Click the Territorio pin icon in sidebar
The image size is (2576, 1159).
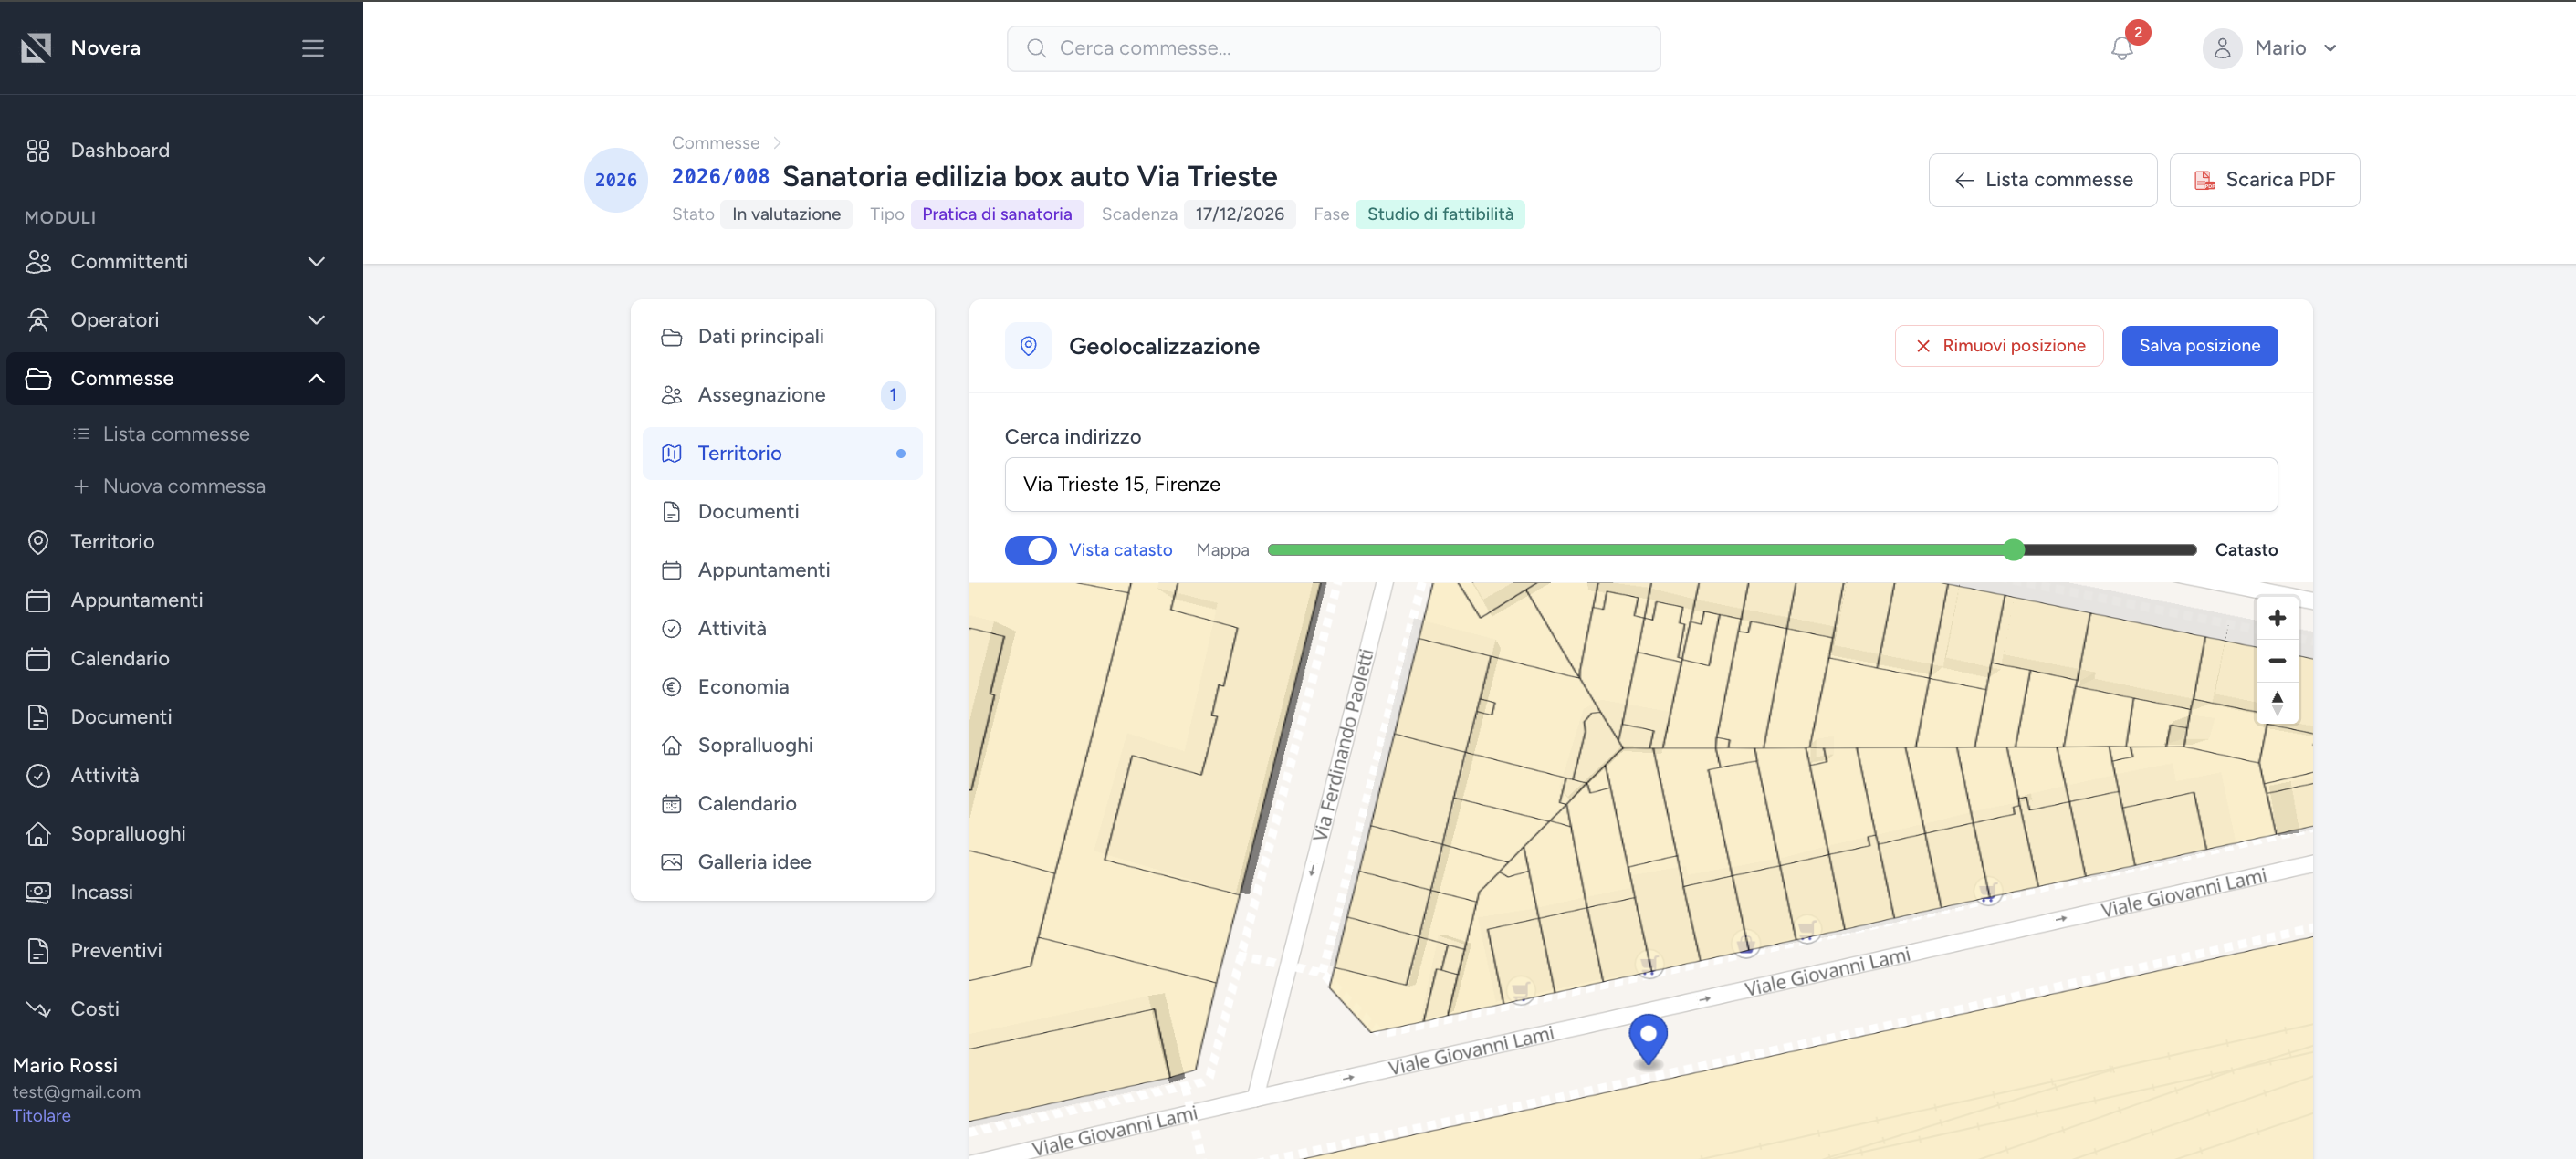pyautogui.click(x=38, y=542)
